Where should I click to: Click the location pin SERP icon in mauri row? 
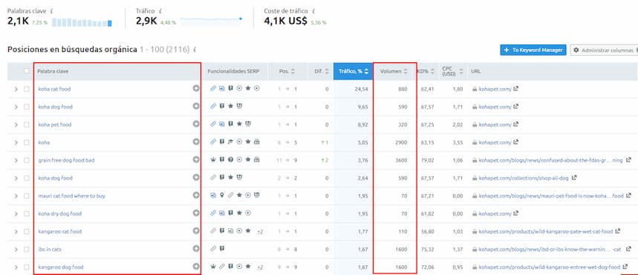(222, 196)
